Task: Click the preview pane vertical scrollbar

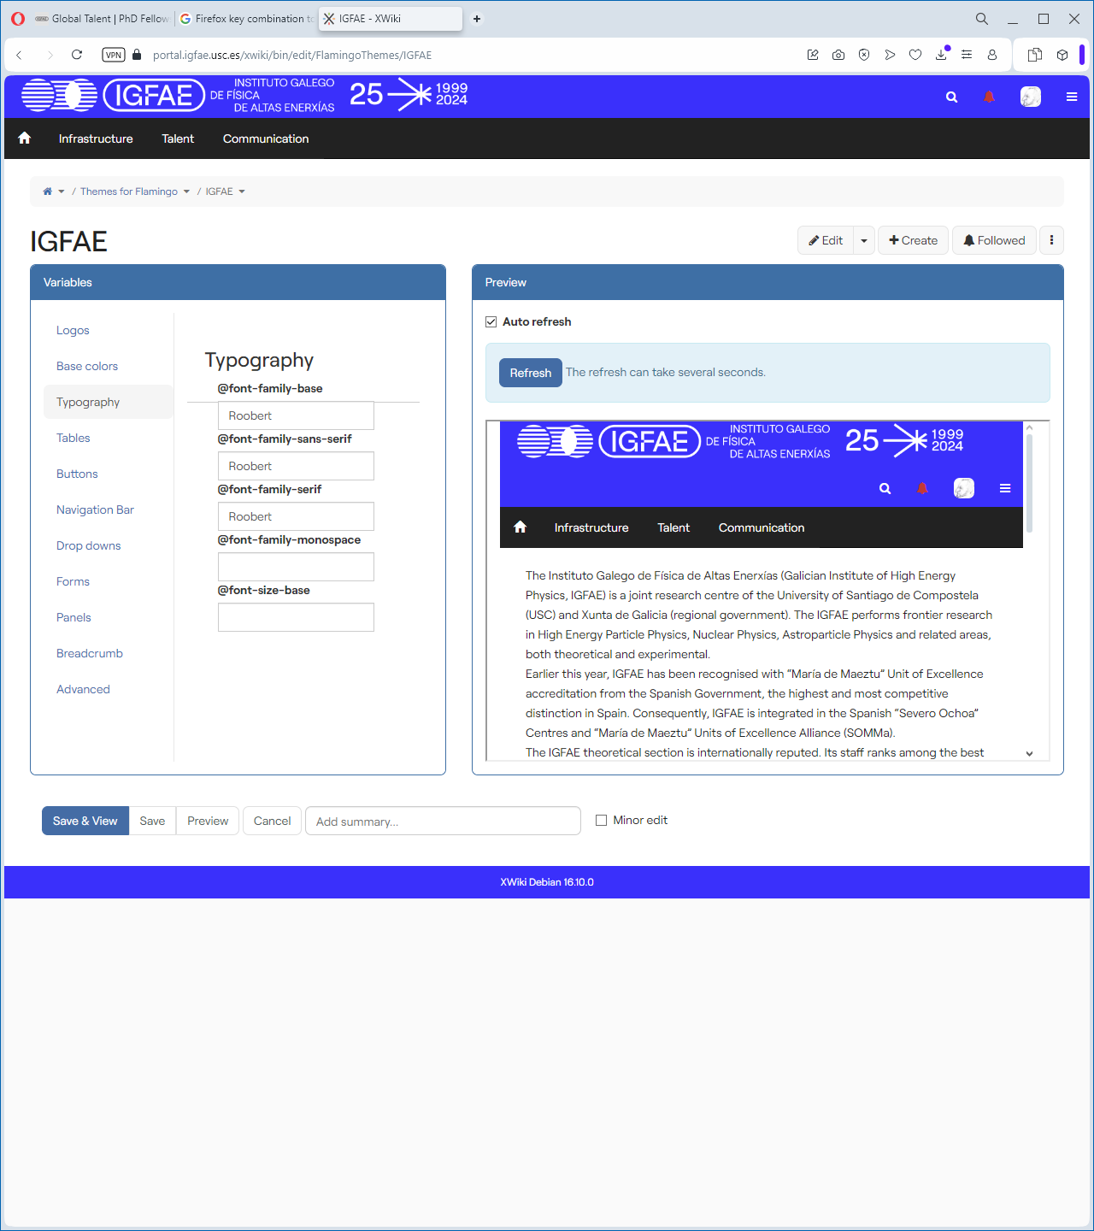Action: 1029,483
